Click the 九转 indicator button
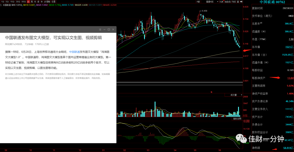294x152 pixels. [221, 2]
